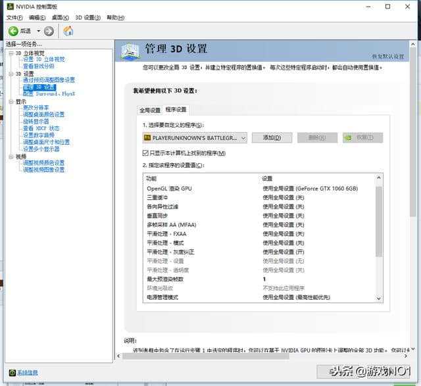The width and height of the screenshot is (421, 386).
Task: Click 使用全局设置 (开) value for 灰度纠正
Action: pyautogui.click(x=284, y=252)
